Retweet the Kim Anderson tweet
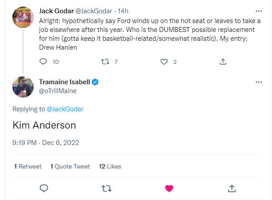The height and width of the screenshot is (200, 272). (x=106, y=188)
